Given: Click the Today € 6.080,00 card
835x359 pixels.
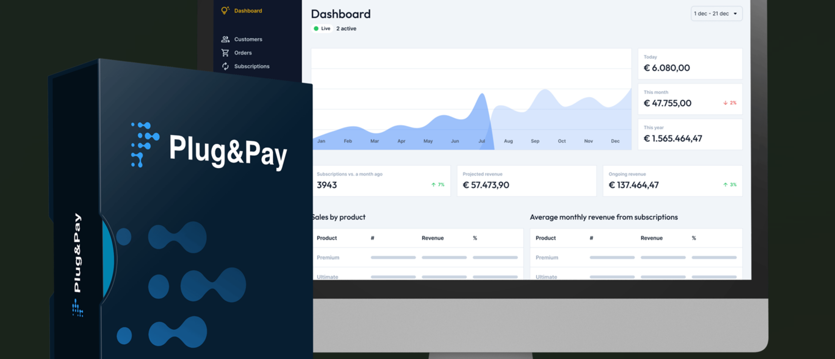Looking at the screenshot, I should tap(690, 64).
